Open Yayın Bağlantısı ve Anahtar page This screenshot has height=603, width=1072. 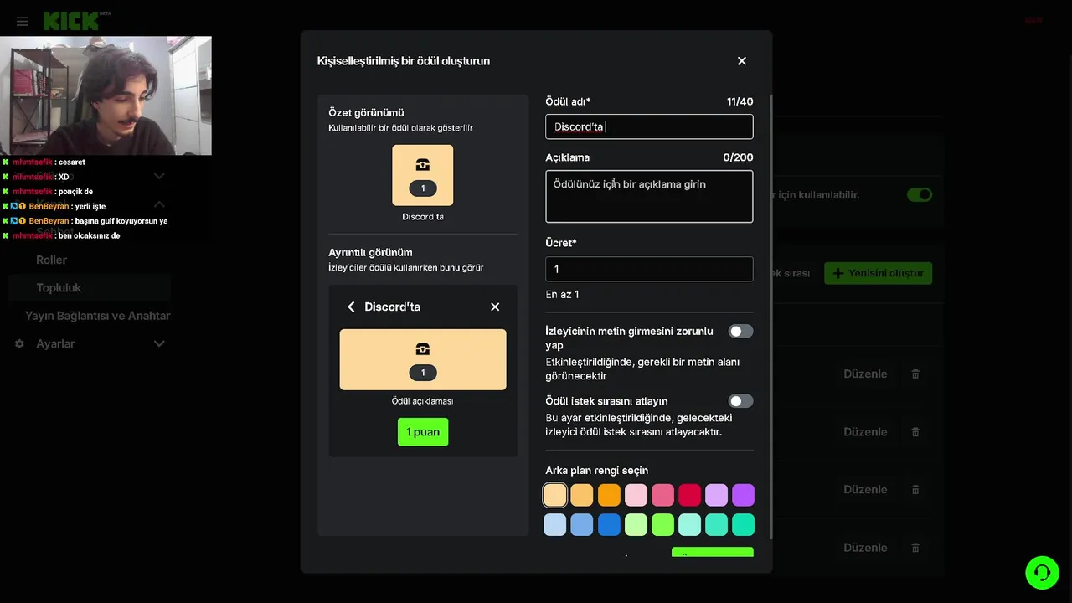97,316
